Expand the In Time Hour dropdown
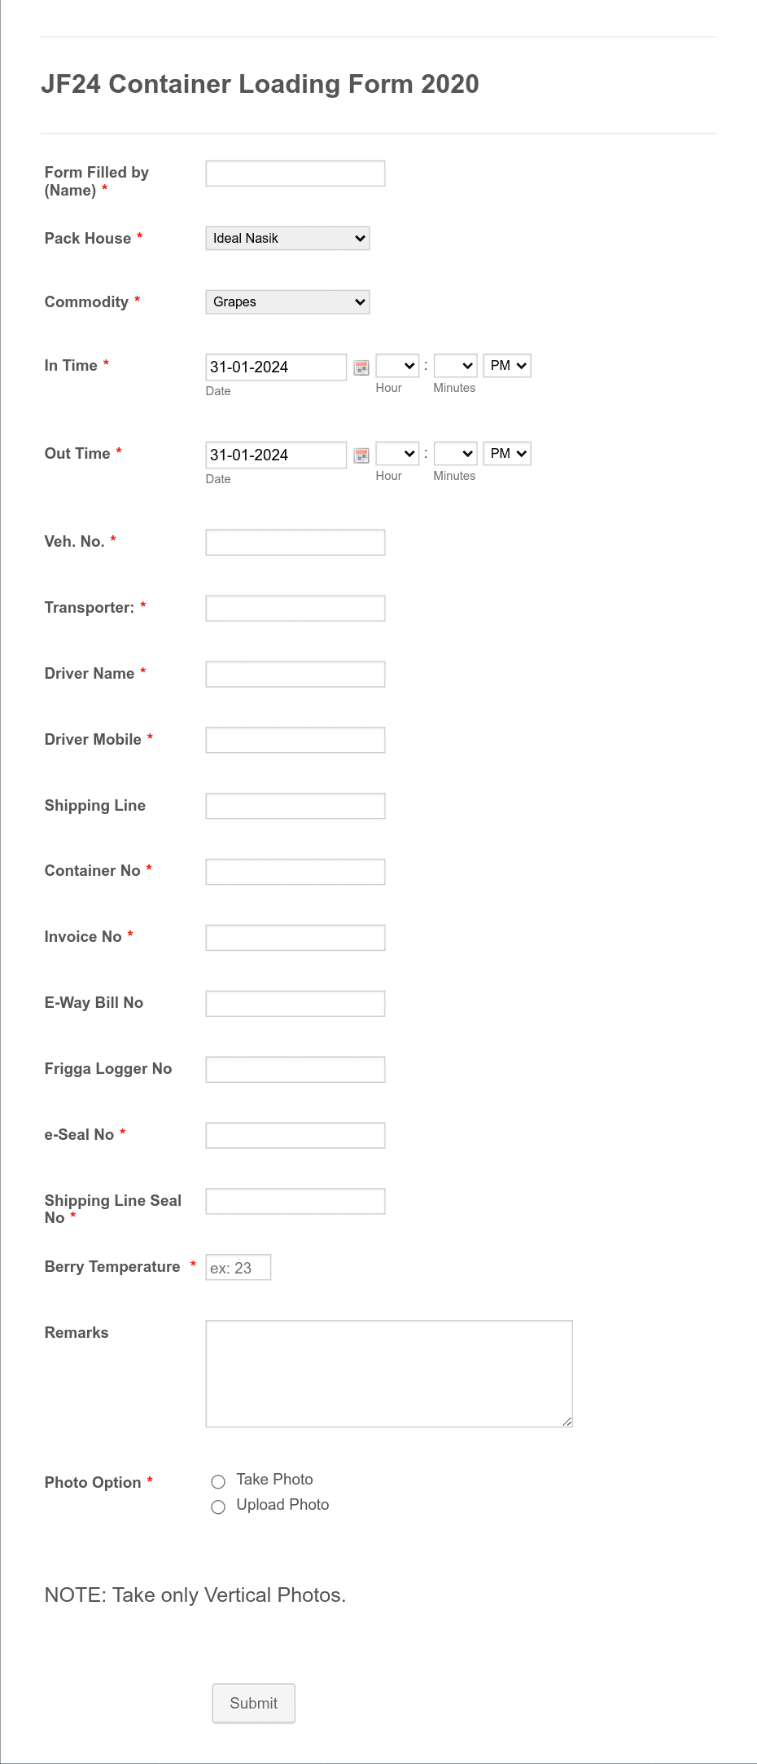Screen dimensions: 757x1764 397,366
